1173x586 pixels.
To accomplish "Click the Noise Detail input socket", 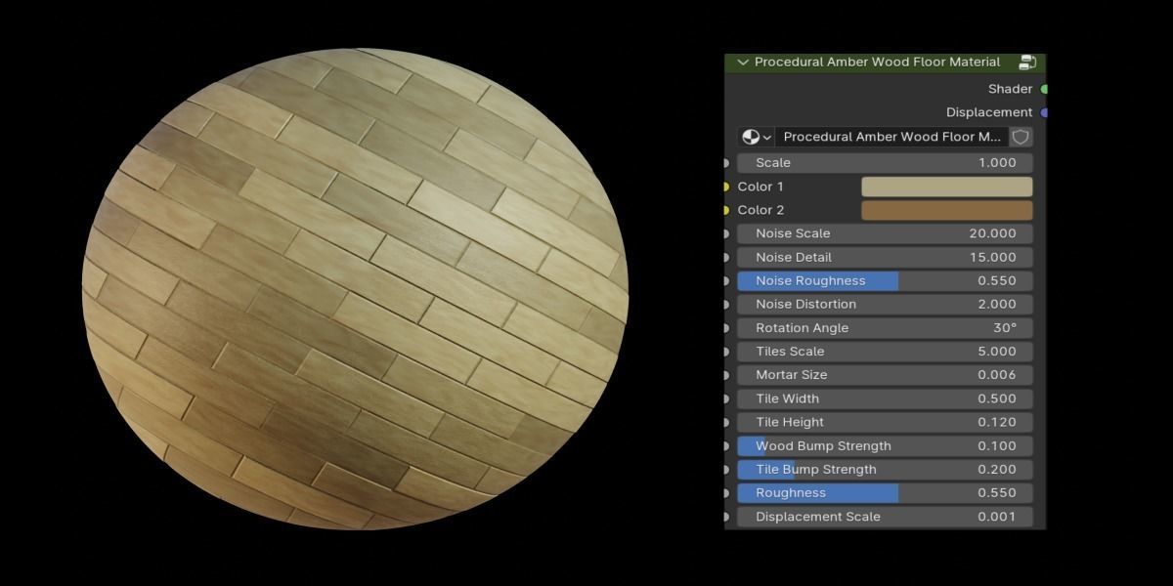I will (x=725, y=257).
